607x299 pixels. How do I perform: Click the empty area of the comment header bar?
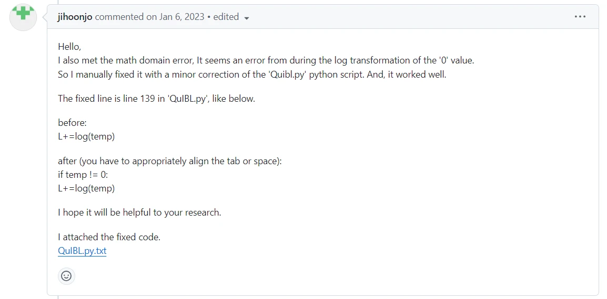410,17
